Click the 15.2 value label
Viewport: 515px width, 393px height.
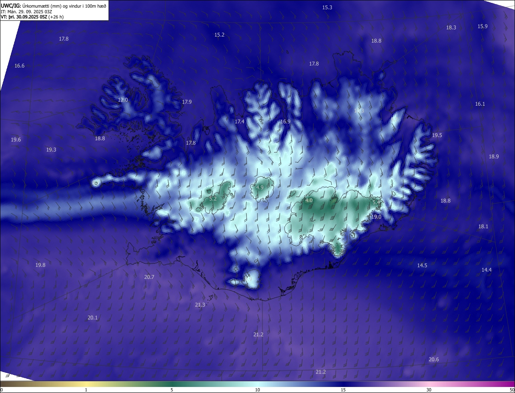point(219,35)
